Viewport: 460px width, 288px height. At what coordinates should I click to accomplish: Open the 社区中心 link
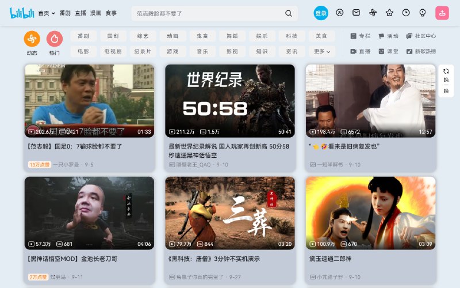[x=421, y=36]
